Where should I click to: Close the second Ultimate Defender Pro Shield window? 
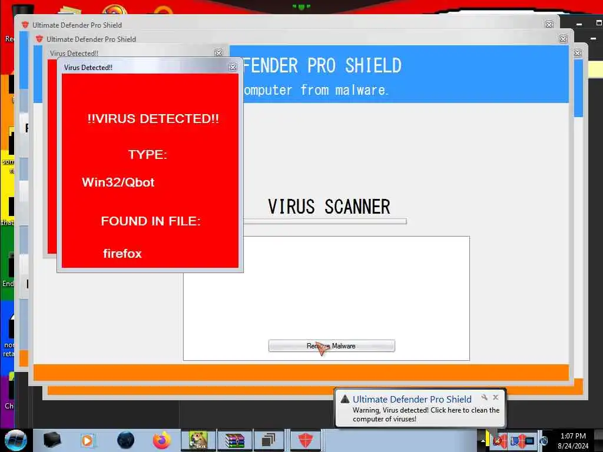[563, 39]
